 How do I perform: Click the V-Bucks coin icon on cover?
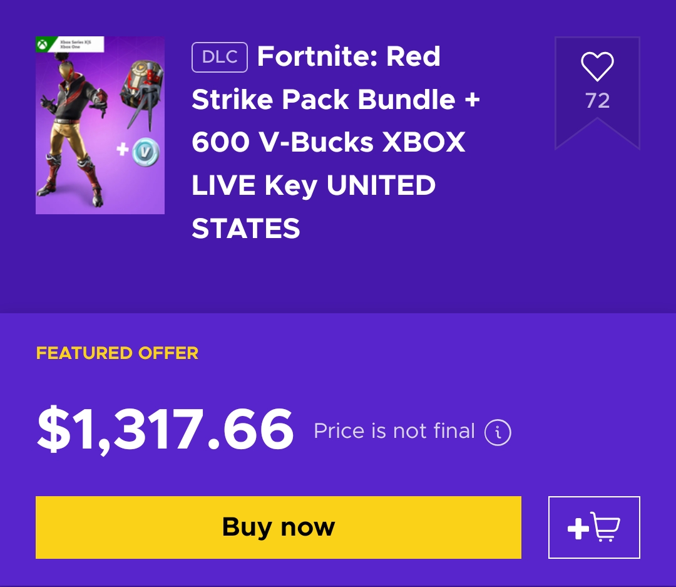coord(146,152)
